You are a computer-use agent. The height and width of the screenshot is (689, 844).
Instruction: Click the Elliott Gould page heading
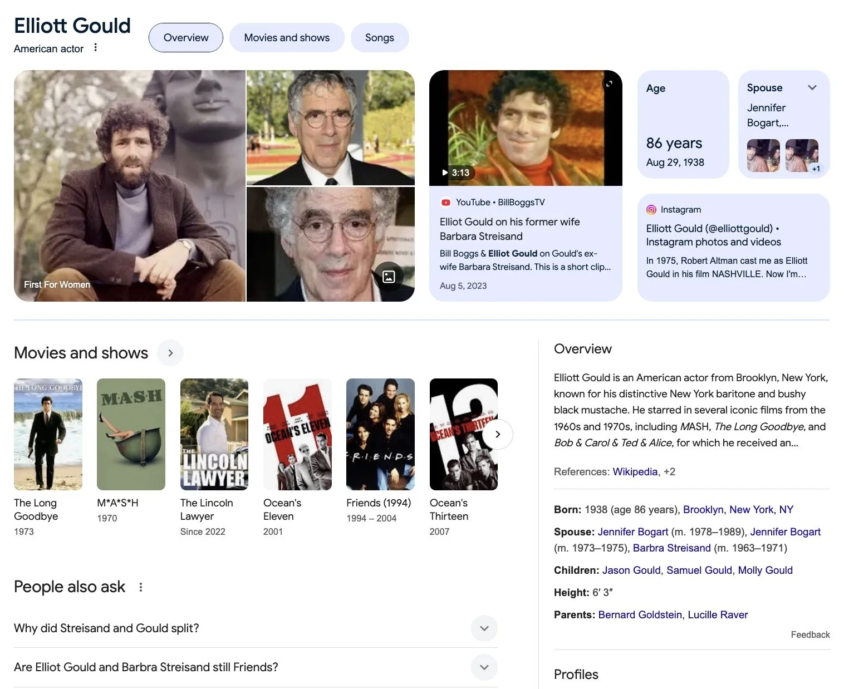[72, 26]
